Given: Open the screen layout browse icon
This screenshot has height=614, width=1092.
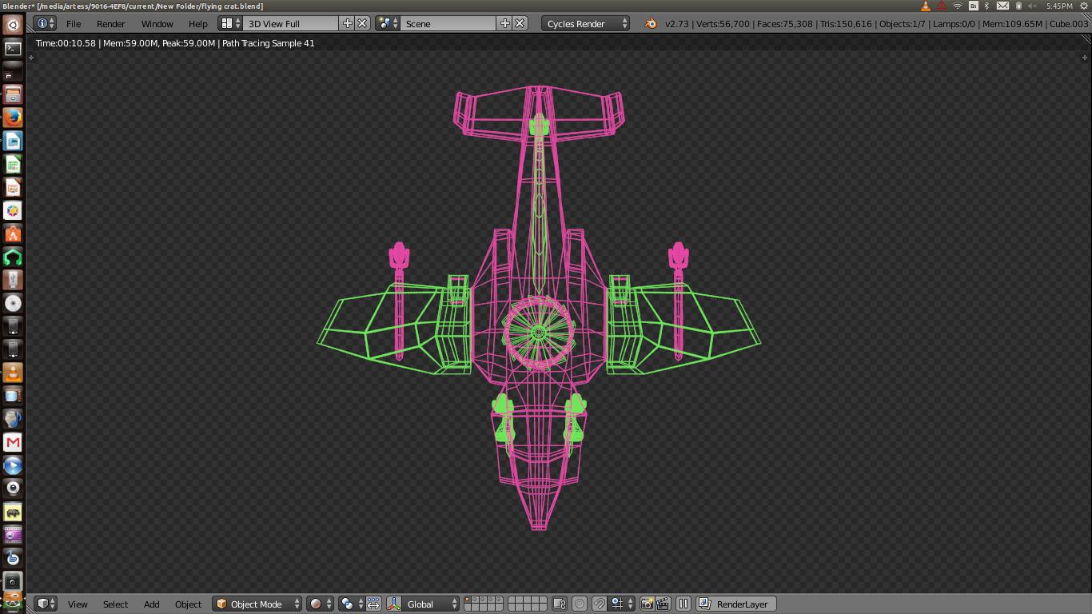Looking at the screenshot, I should tap(230, 24).
